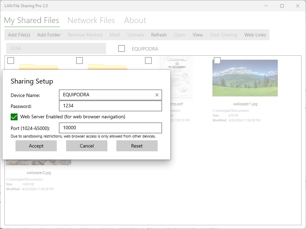306x229 pixels.
Task: Select the wallpaper1.jpg thumbnail
Action: coord(245,78)
